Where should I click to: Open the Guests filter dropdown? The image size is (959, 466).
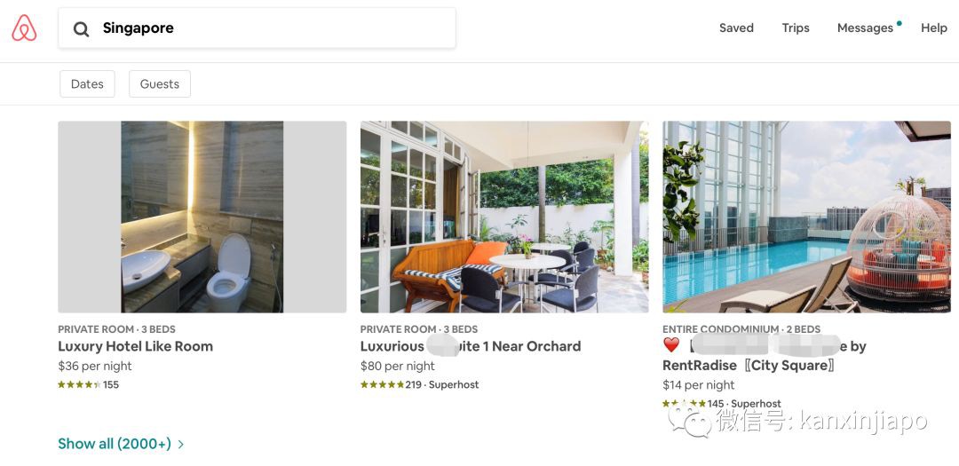[160, 83]
